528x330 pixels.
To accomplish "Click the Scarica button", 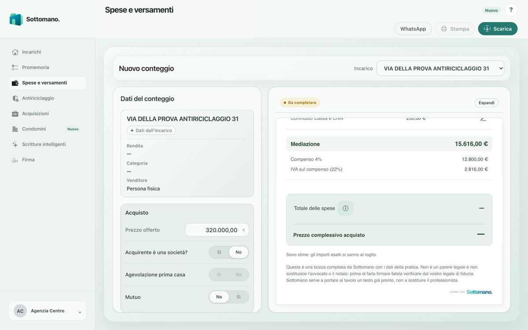I will [x=498, y=29].
